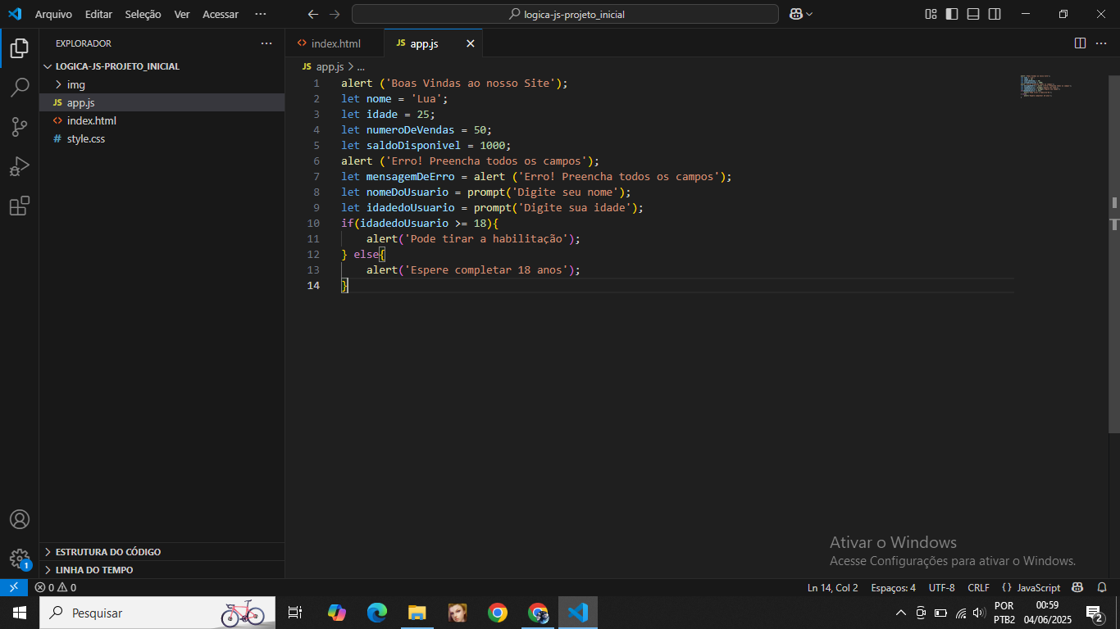
Task: Split the editor to the right
Action: click(x=1080, y=43)
